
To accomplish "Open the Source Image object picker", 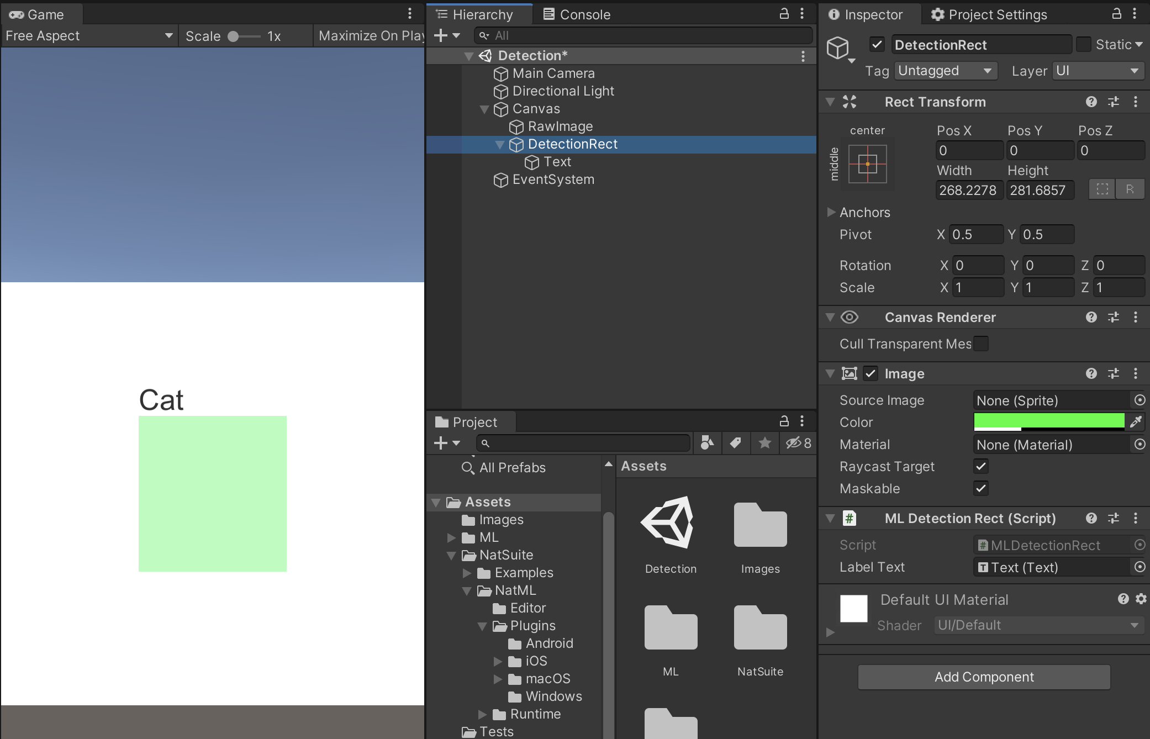I will point(1139,400).
